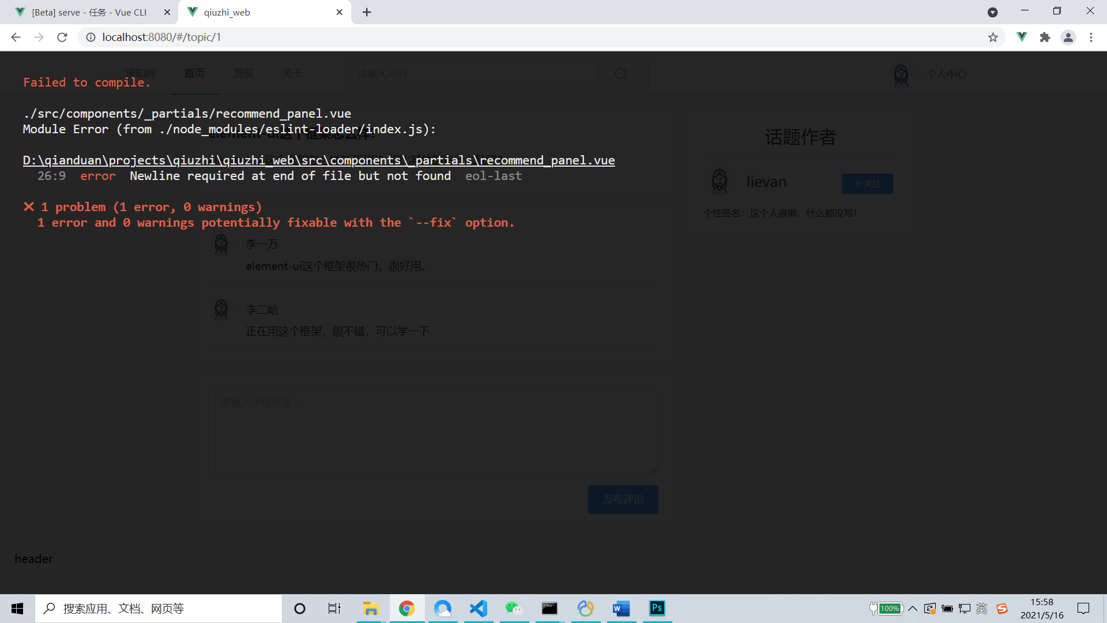Open the Chrome three-dot menu
Viewport: 1107px width, 623px height.
pyautogui.click(x=1091, y=37)
